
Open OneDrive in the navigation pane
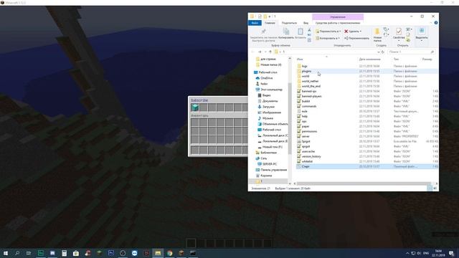pyautogui.click(x=264, y=78)
